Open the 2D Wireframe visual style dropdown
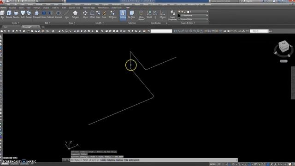The height and width of the screenshot is (166, 295). point(193,15)
